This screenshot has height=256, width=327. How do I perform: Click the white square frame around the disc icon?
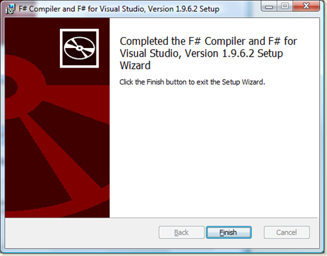80,49
